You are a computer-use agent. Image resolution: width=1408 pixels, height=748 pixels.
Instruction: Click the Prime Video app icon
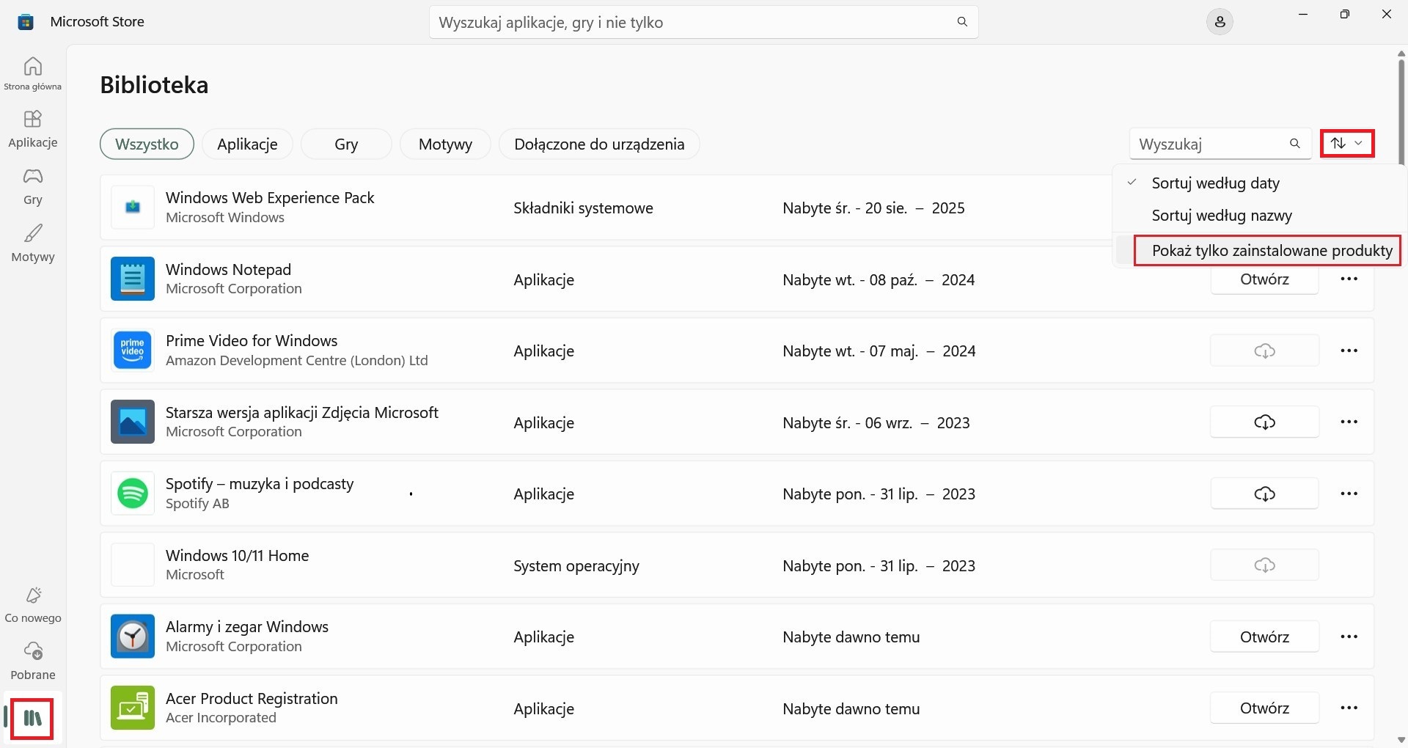point(133,350)
